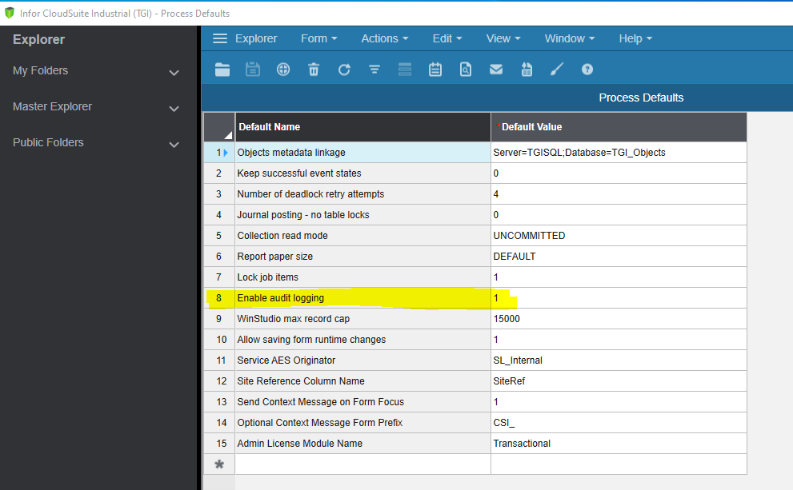Click the value '4' for deadlock retry attempts
The image size is (793, 490).
pos(619,194)
